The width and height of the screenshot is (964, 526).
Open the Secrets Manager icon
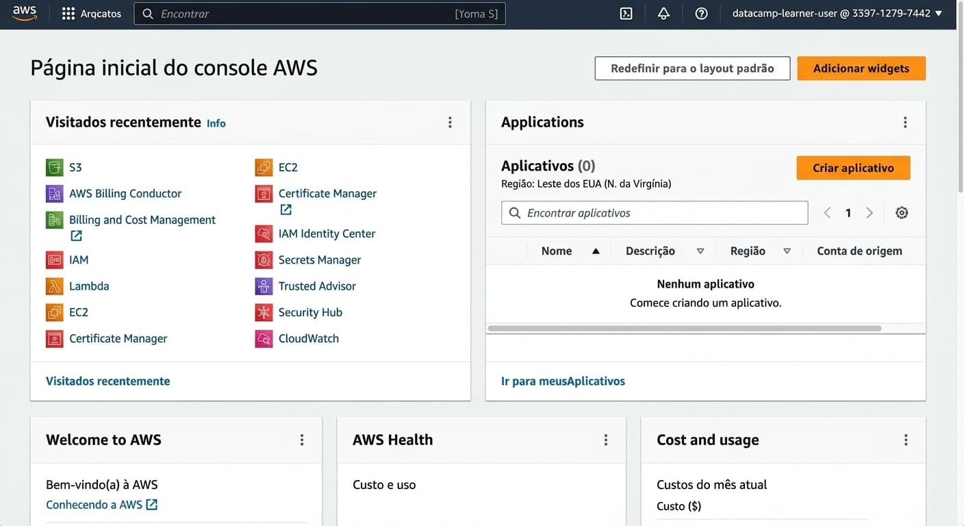coord(264,260)
